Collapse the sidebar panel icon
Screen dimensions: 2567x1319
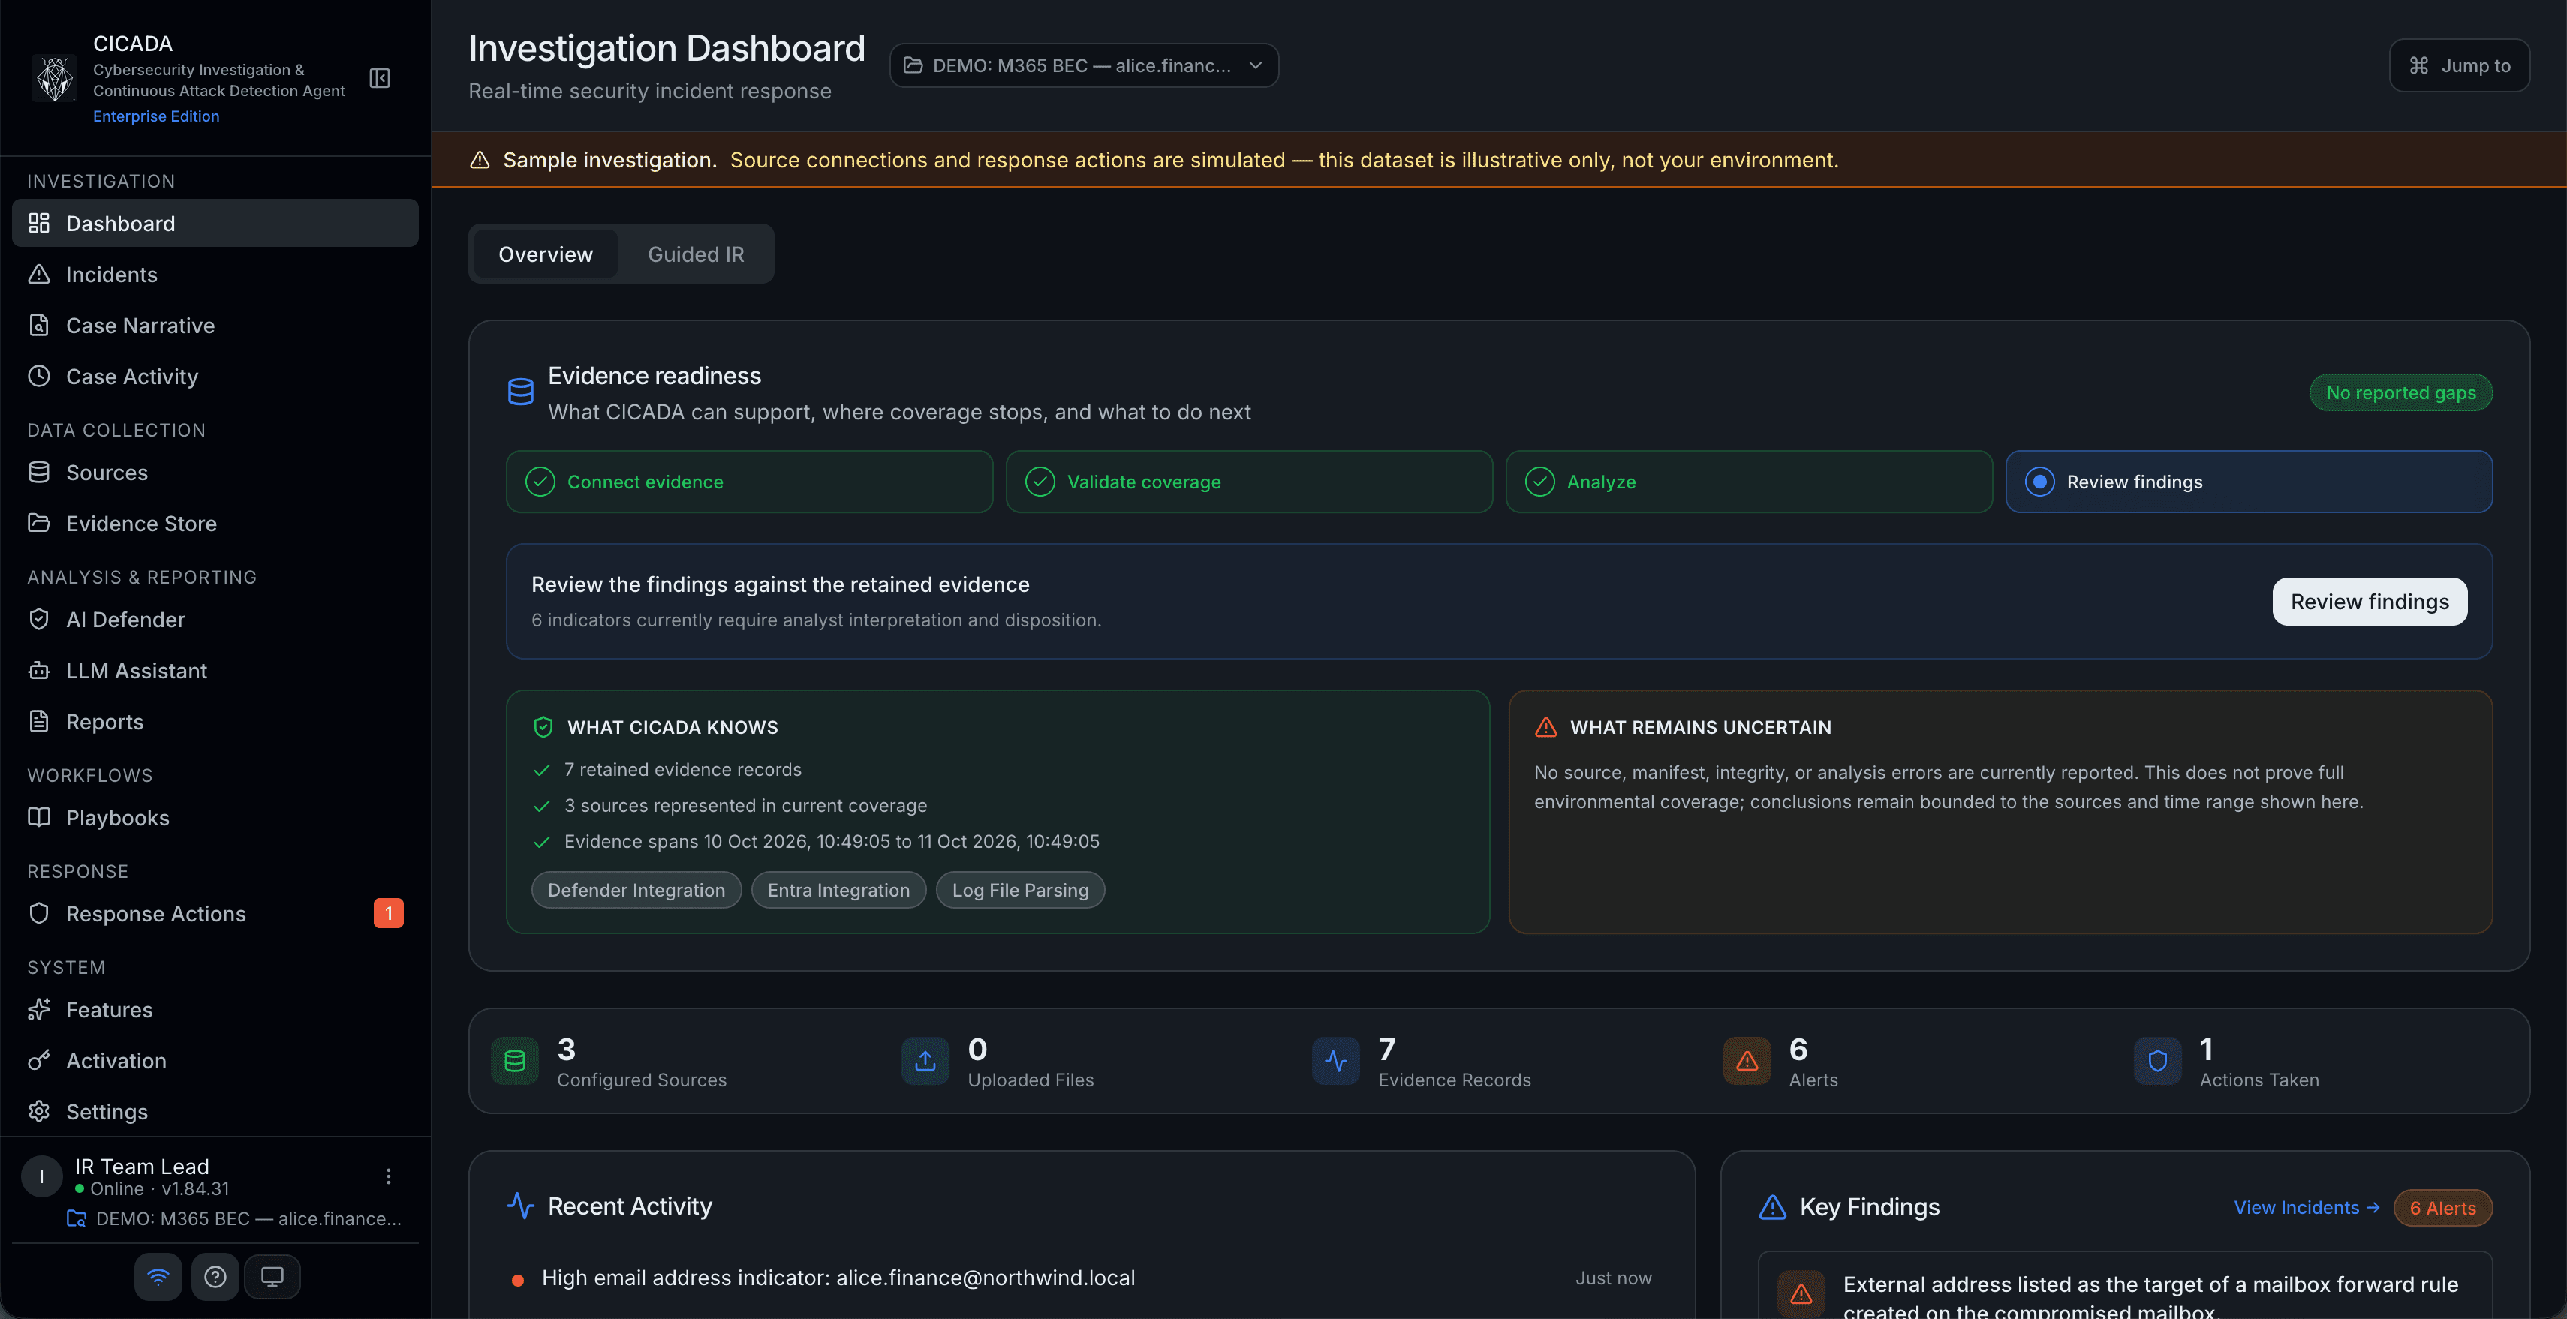tap(380, 78)
